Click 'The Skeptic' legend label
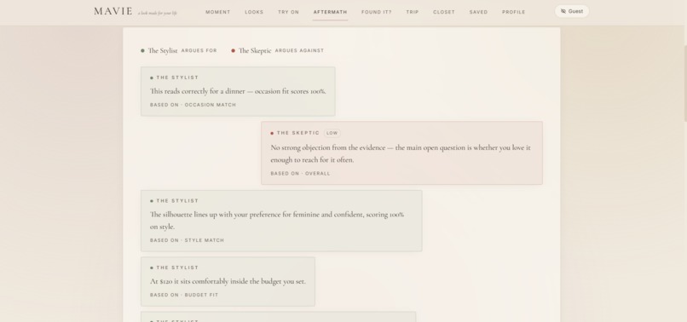This screenshot has width=687, height=322. [x=255, y=51]
